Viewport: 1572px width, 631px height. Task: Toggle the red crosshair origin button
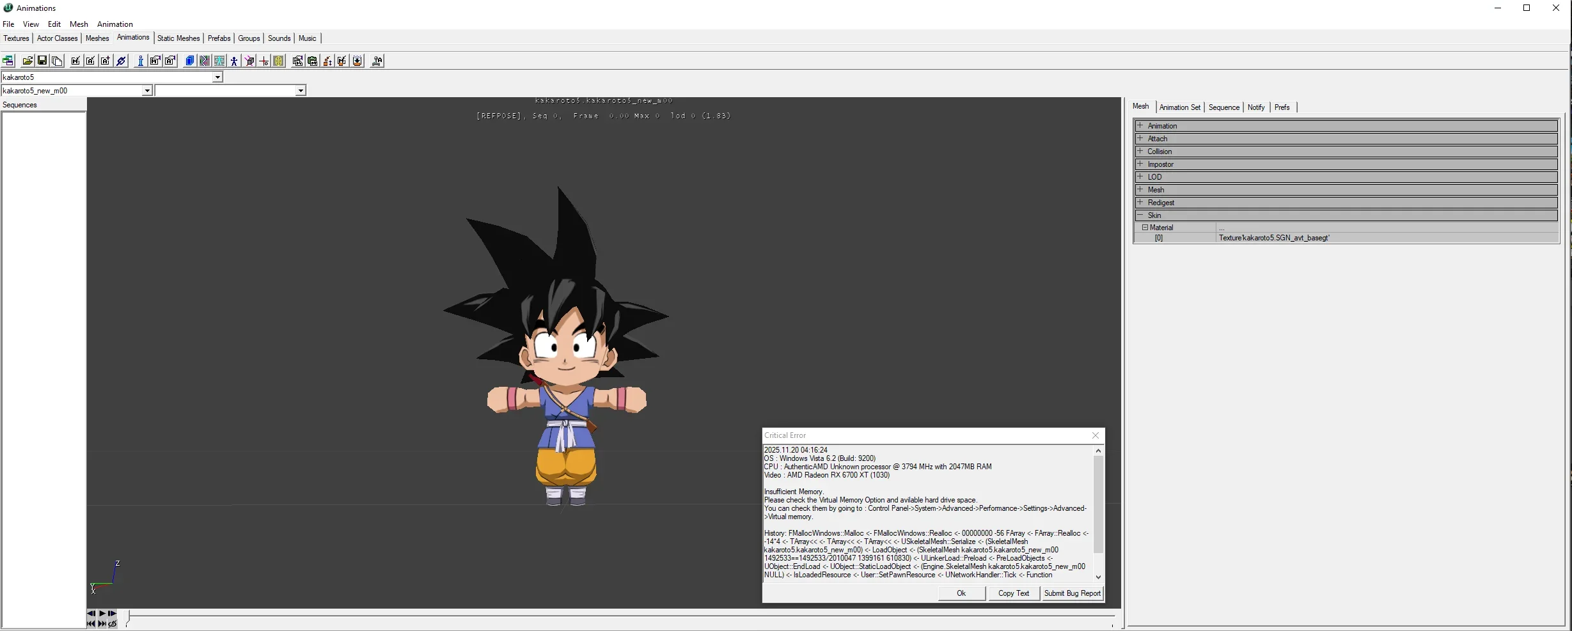(x=263, y=61)
